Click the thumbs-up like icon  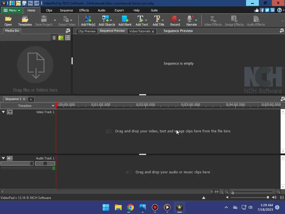click(256, 10)
